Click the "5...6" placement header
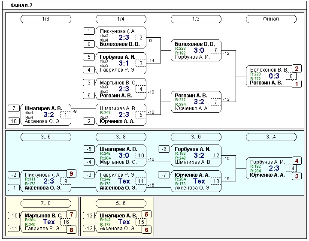 [x=121, y=203]
